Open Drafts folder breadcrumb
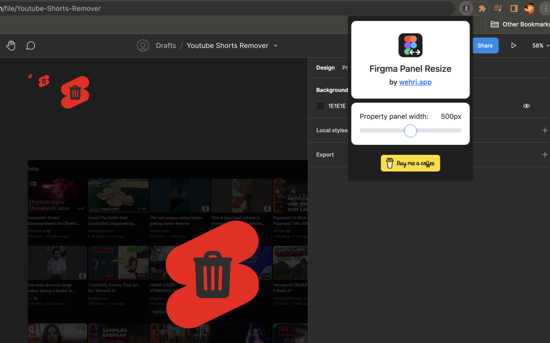 (166, 45)
